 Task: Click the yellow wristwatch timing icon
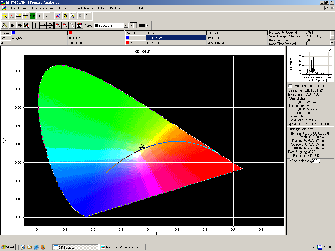tap(65, 16)
